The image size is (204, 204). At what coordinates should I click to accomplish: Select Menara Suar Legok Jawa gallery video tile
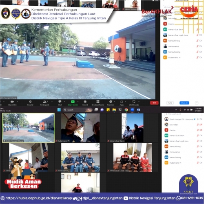click(133, 157)
